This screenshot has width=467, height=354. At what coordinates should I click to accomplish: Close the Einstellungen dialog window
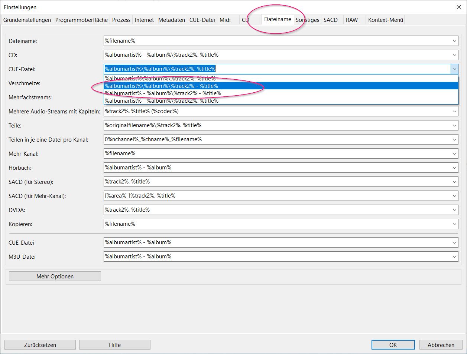click(458, 7)
